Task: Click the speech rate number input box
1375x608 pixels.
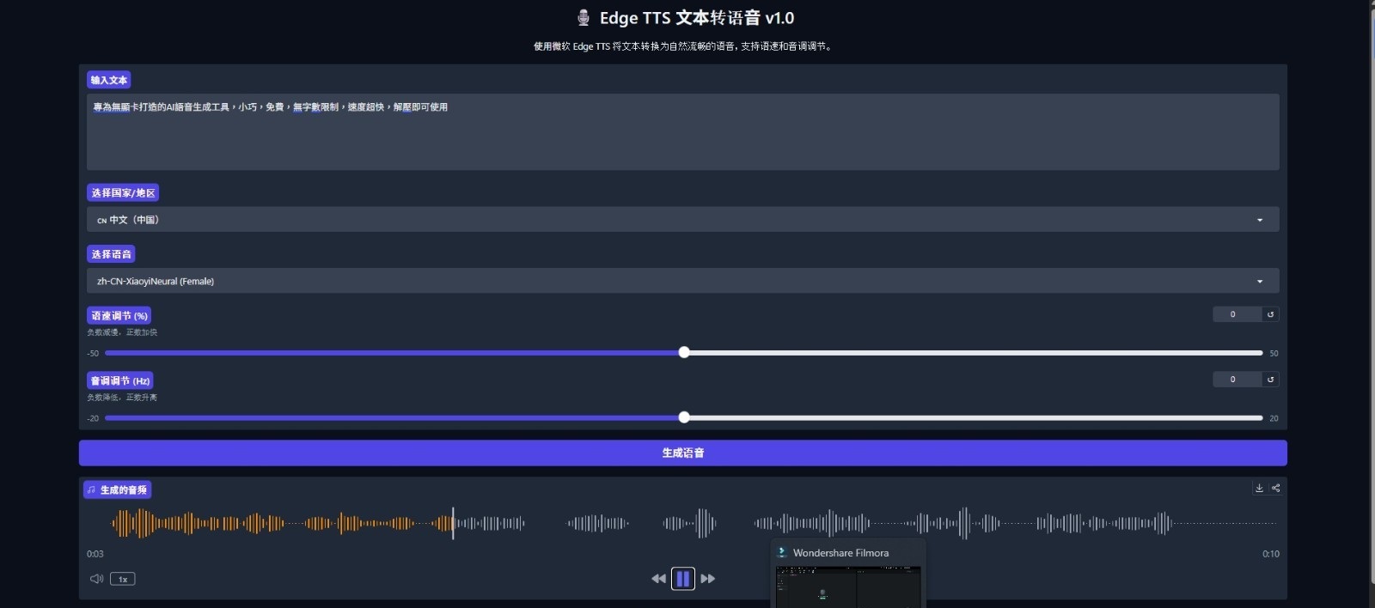Action: 1236,314
